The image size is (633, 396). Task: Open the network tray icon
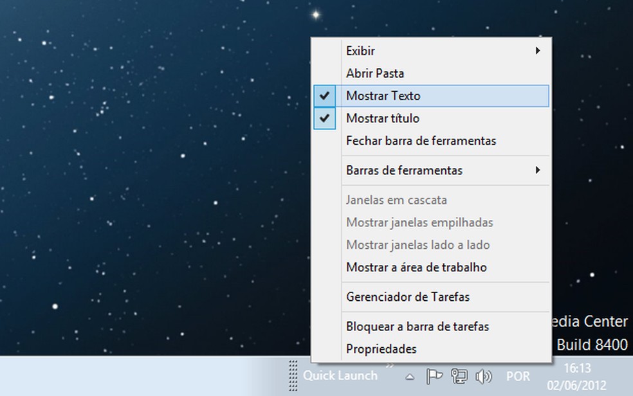pyautogui.click(x=459, y=376)
